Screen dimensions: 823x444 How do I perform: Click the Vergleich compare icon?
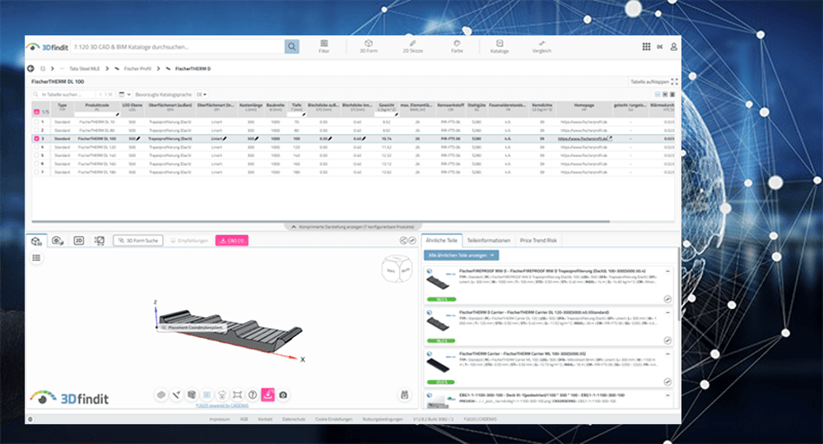(x=542, y=45)
